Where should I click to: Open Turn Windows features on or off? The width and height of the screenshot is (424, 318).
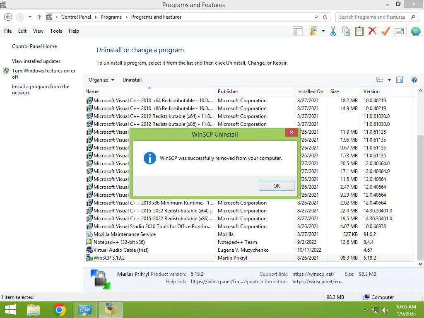pyautogui.click(x=43, y=74)
